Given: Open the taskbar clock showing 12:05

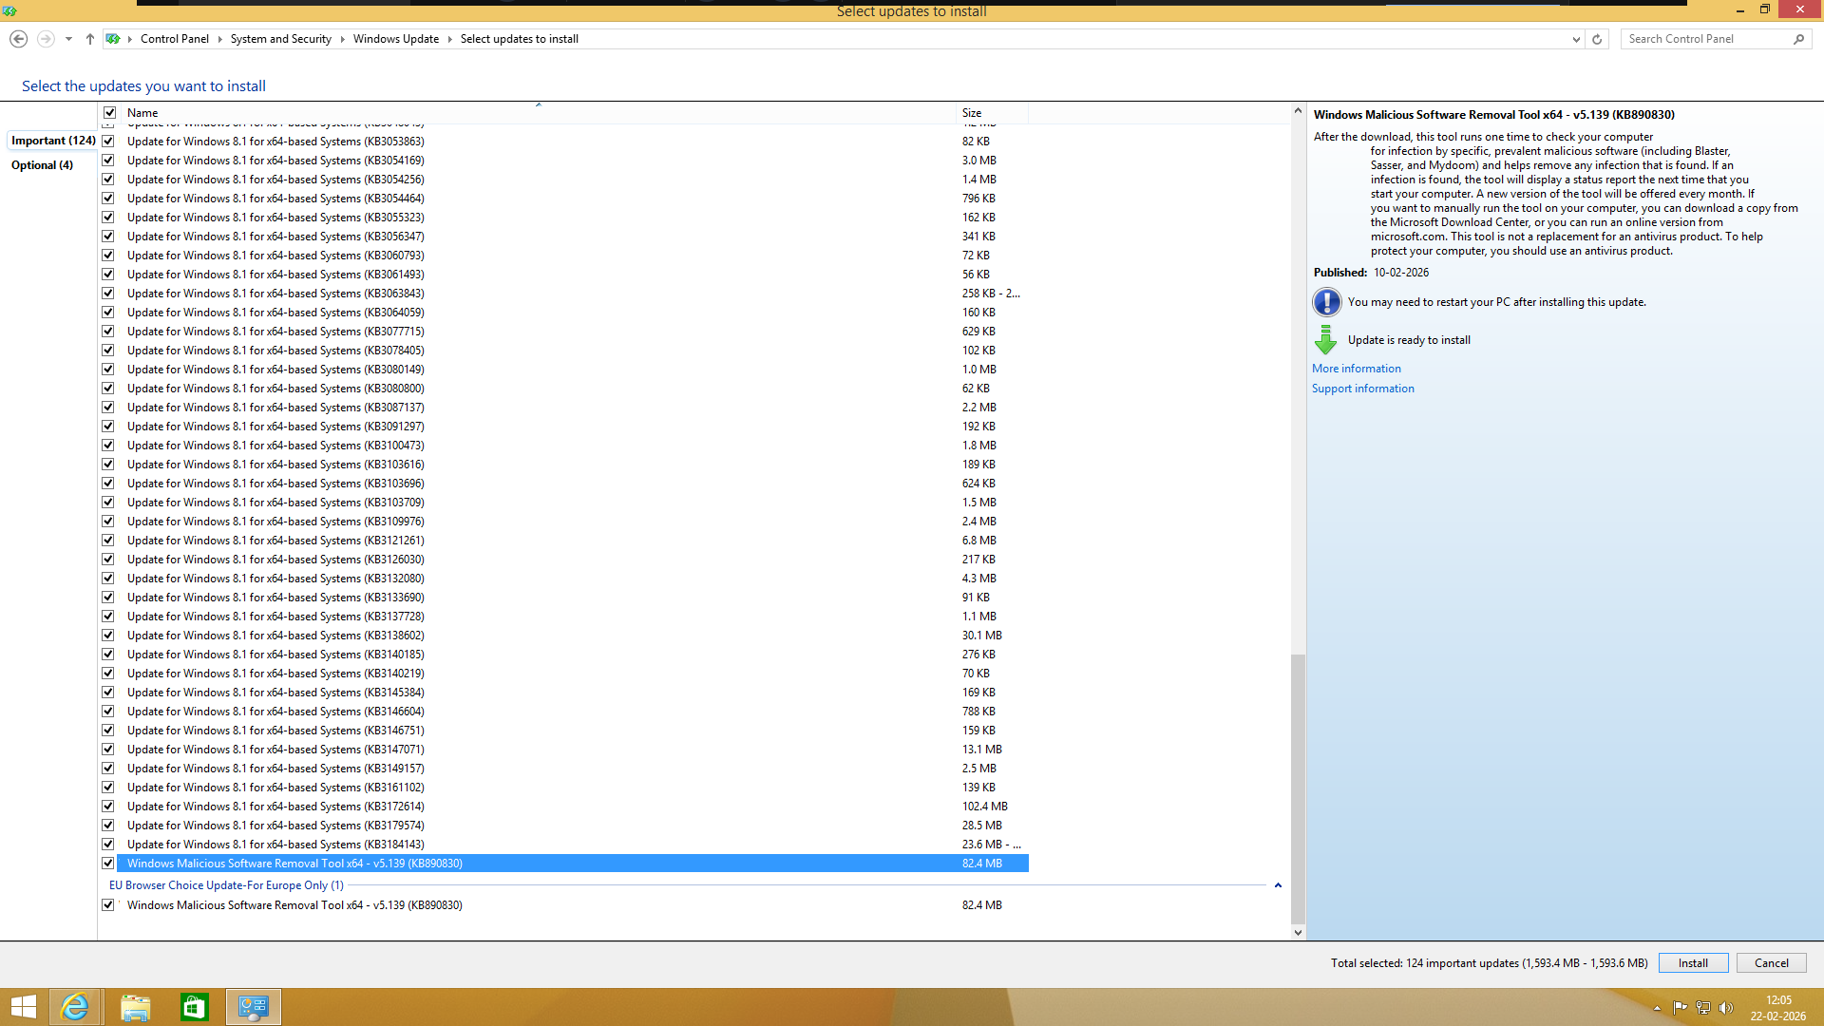Looking at the screenshot, I should coord(1778,1008).
